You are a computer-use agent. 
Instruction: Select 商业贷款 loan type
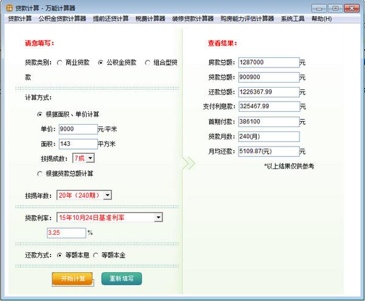click(60, 63)
